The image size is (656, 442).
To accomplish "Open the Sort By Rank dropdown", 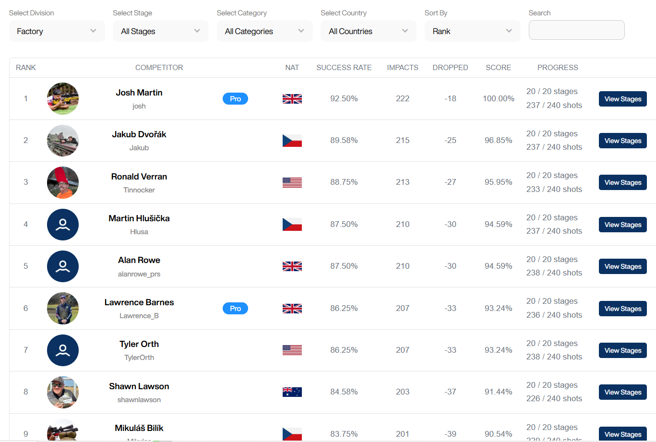I will (x=472, y=31).
